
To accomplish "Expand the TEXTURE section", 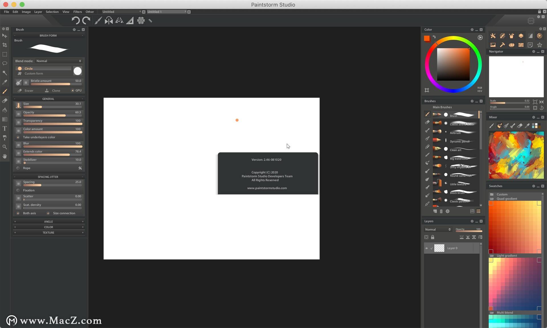I will 49,233.
